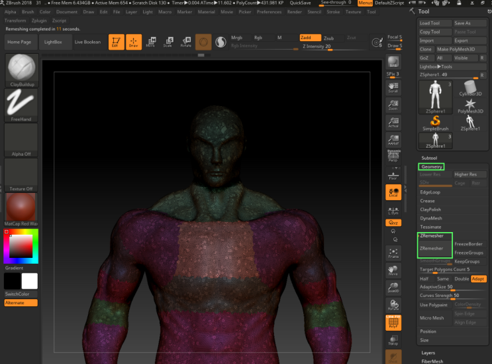492x364 pixels.
Task: Open the Texture Off selector
Action: [x=21, y=175]
